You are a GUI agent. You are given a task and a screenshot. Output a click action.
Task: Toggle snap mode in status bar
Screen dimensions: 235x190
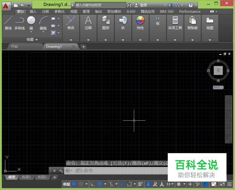click(x=81, y=184)
